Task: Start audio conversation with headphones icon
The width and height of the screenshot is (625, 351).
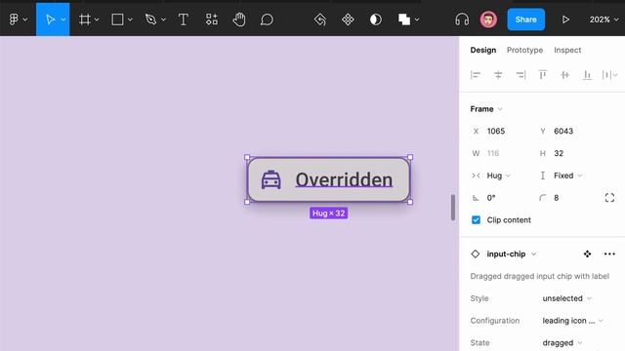Action: point(462,19)
